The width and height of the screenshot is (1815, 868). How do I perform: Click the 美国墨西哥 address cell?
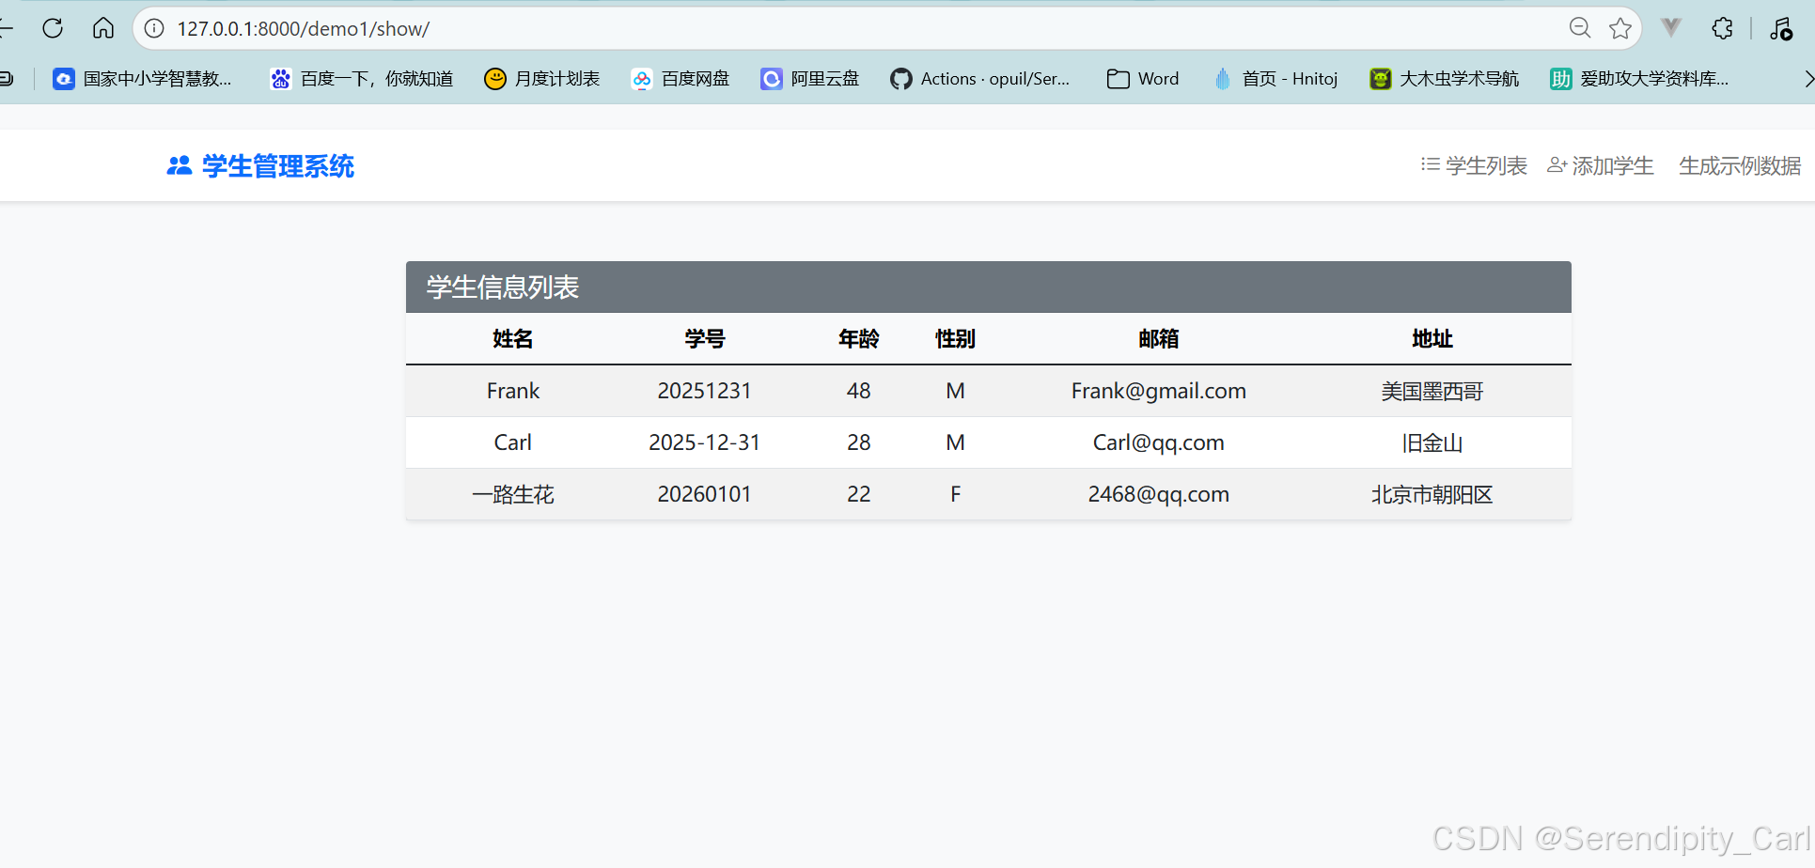[x=1432, y=391]
